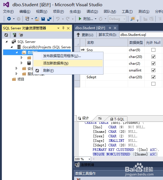Click the Sdept column name cell
163x180 pixels.
[x=107, y=77]
